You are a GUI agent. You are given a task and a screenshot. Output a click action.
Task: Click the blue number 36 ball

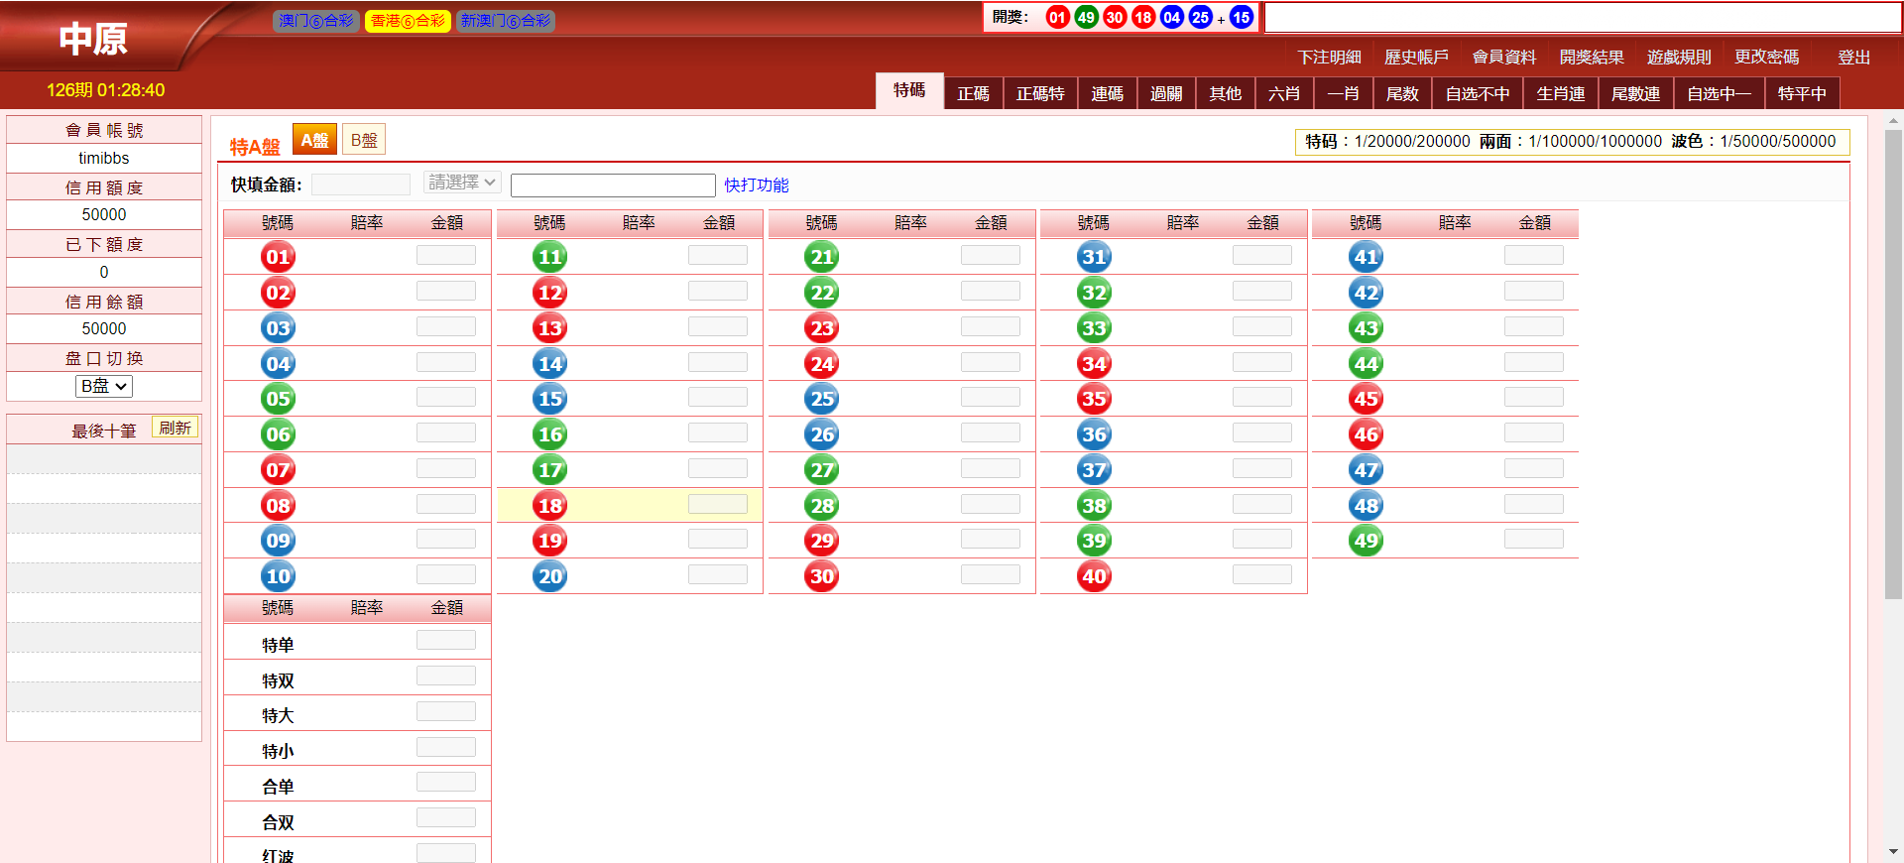pos(1094,434)
